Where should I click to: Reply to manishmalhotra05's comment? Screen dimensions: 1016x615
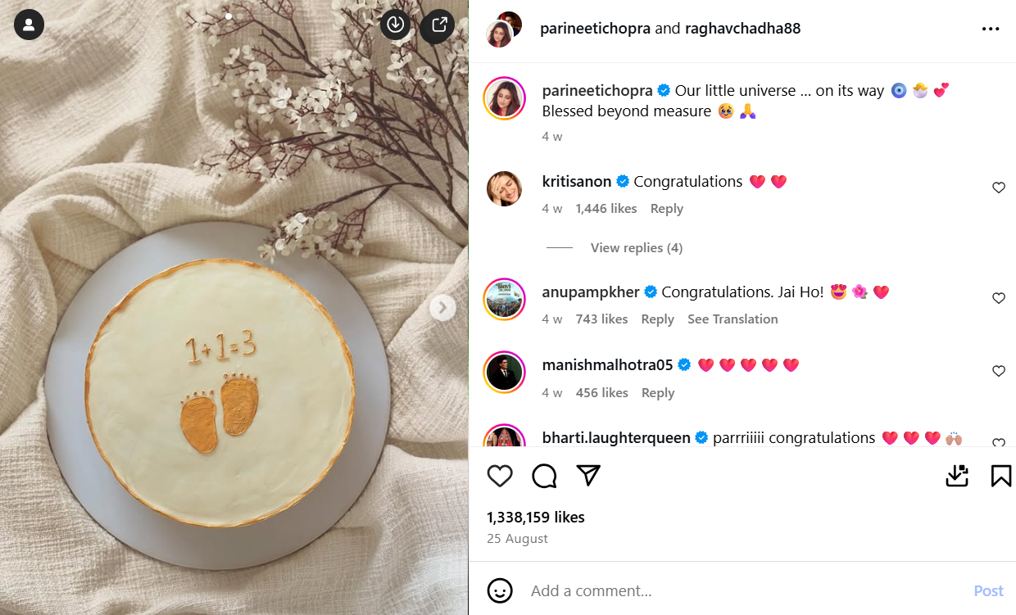658,393
